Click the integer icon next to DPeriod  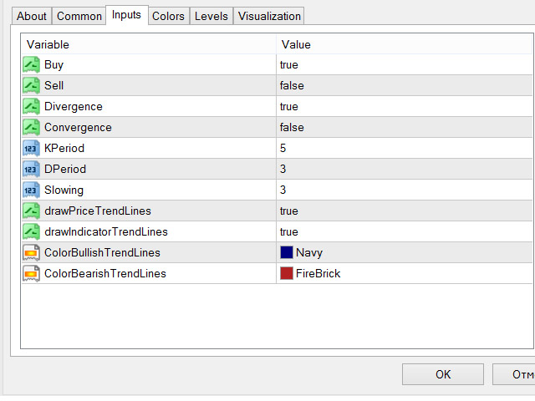(31, 169)
